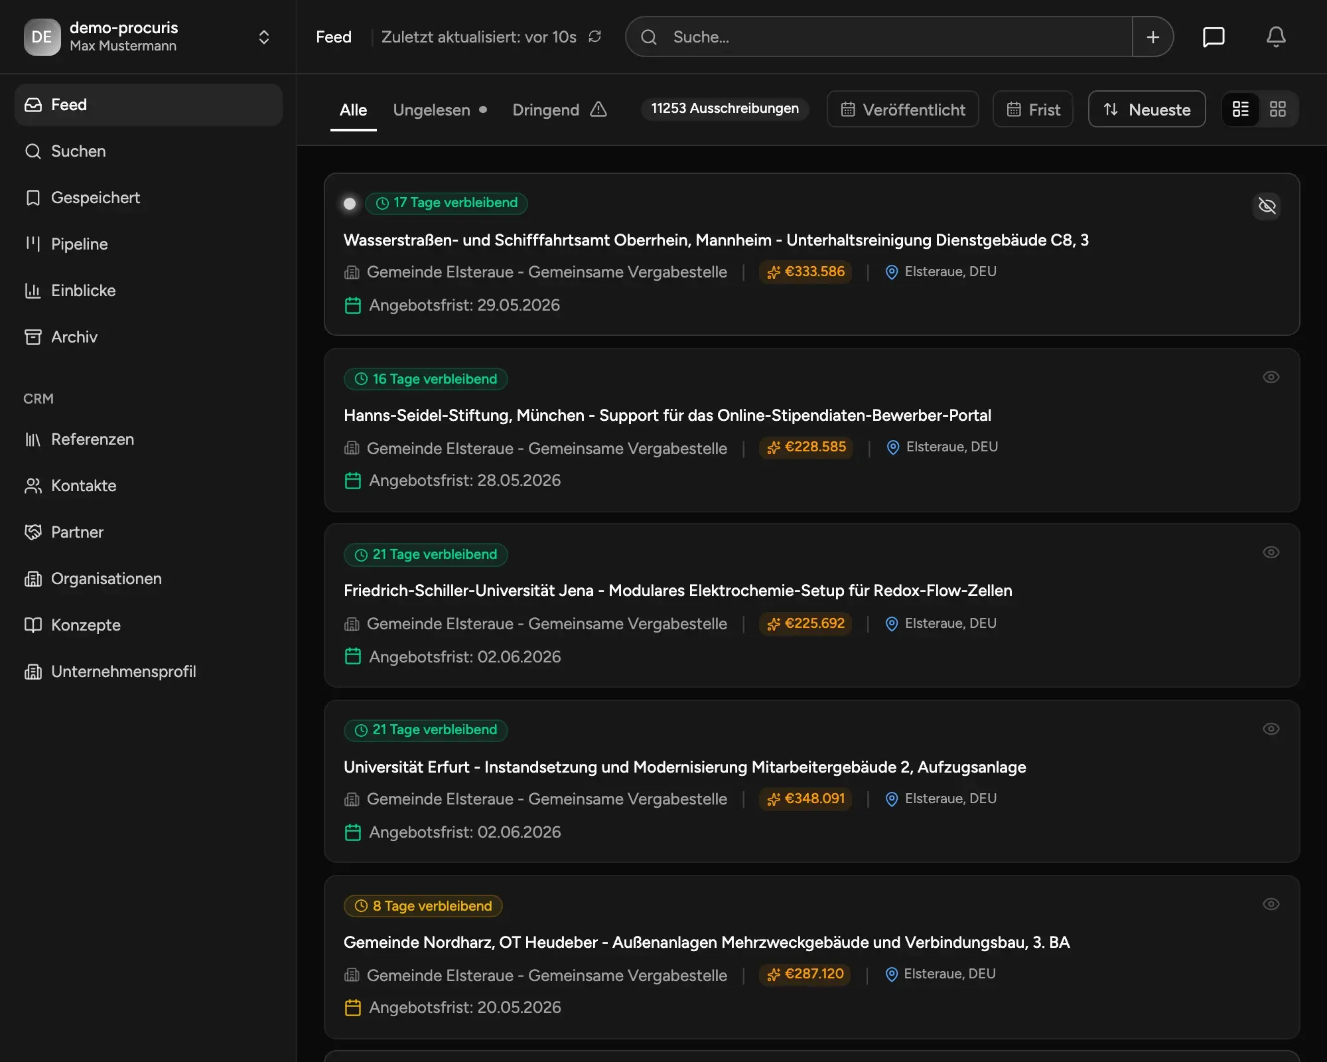Viewport: 1327px width, 1062px height.
Task: Click 17 Tage verbleibend badge
Action: (447, 203)
